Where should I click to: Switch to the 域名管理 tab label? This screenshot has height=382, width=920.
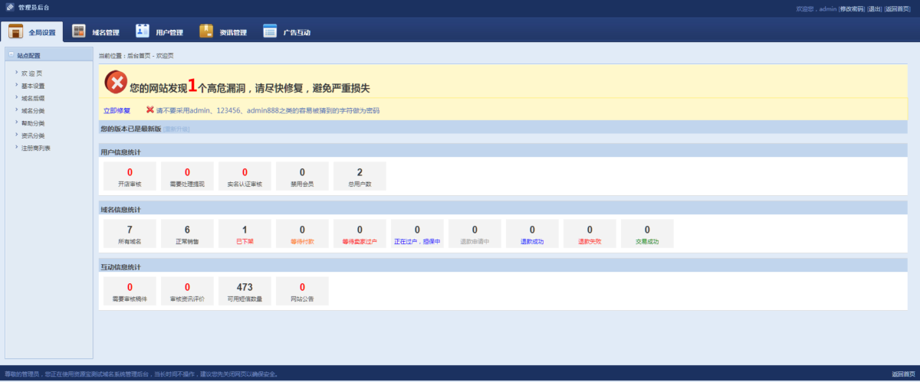106,33
